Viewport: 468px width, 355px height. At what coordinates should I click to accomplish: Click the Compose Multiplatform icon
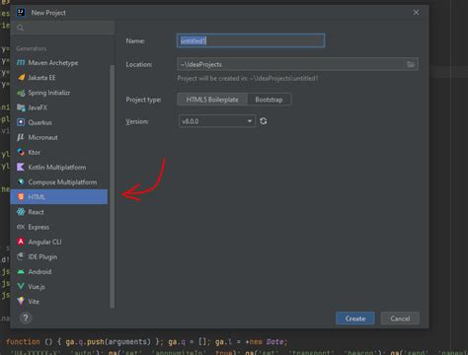coord(21,181)
